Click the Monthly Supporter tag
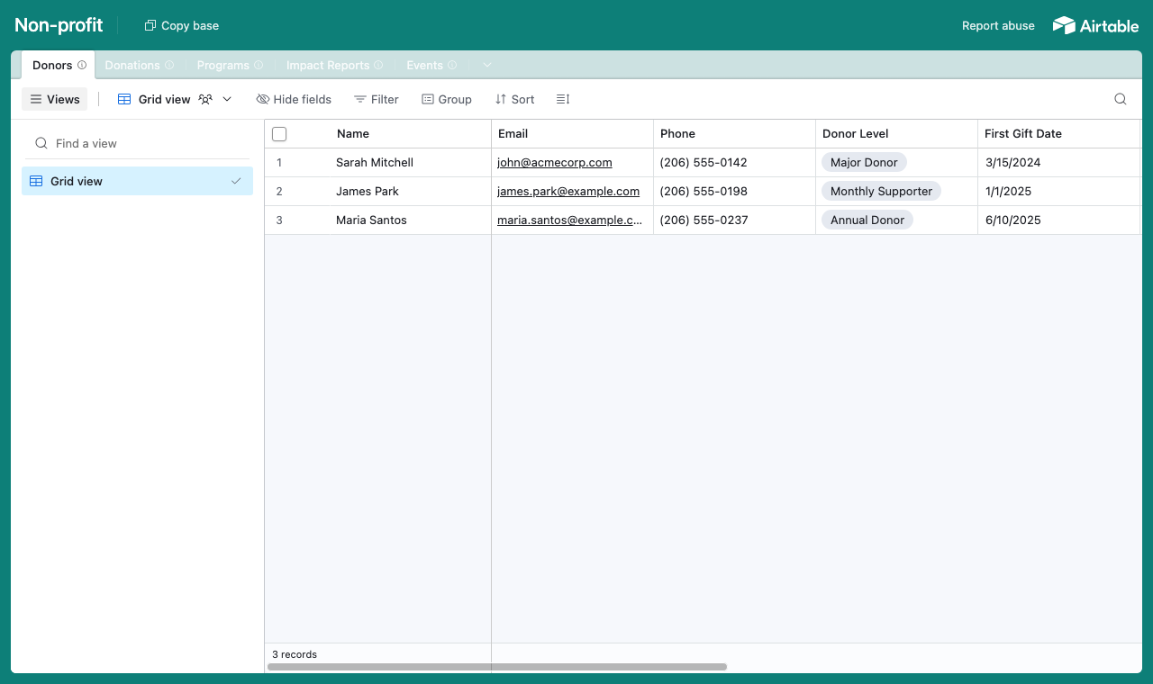Viewport: 1153px width, 684px height. pos(881,192)
